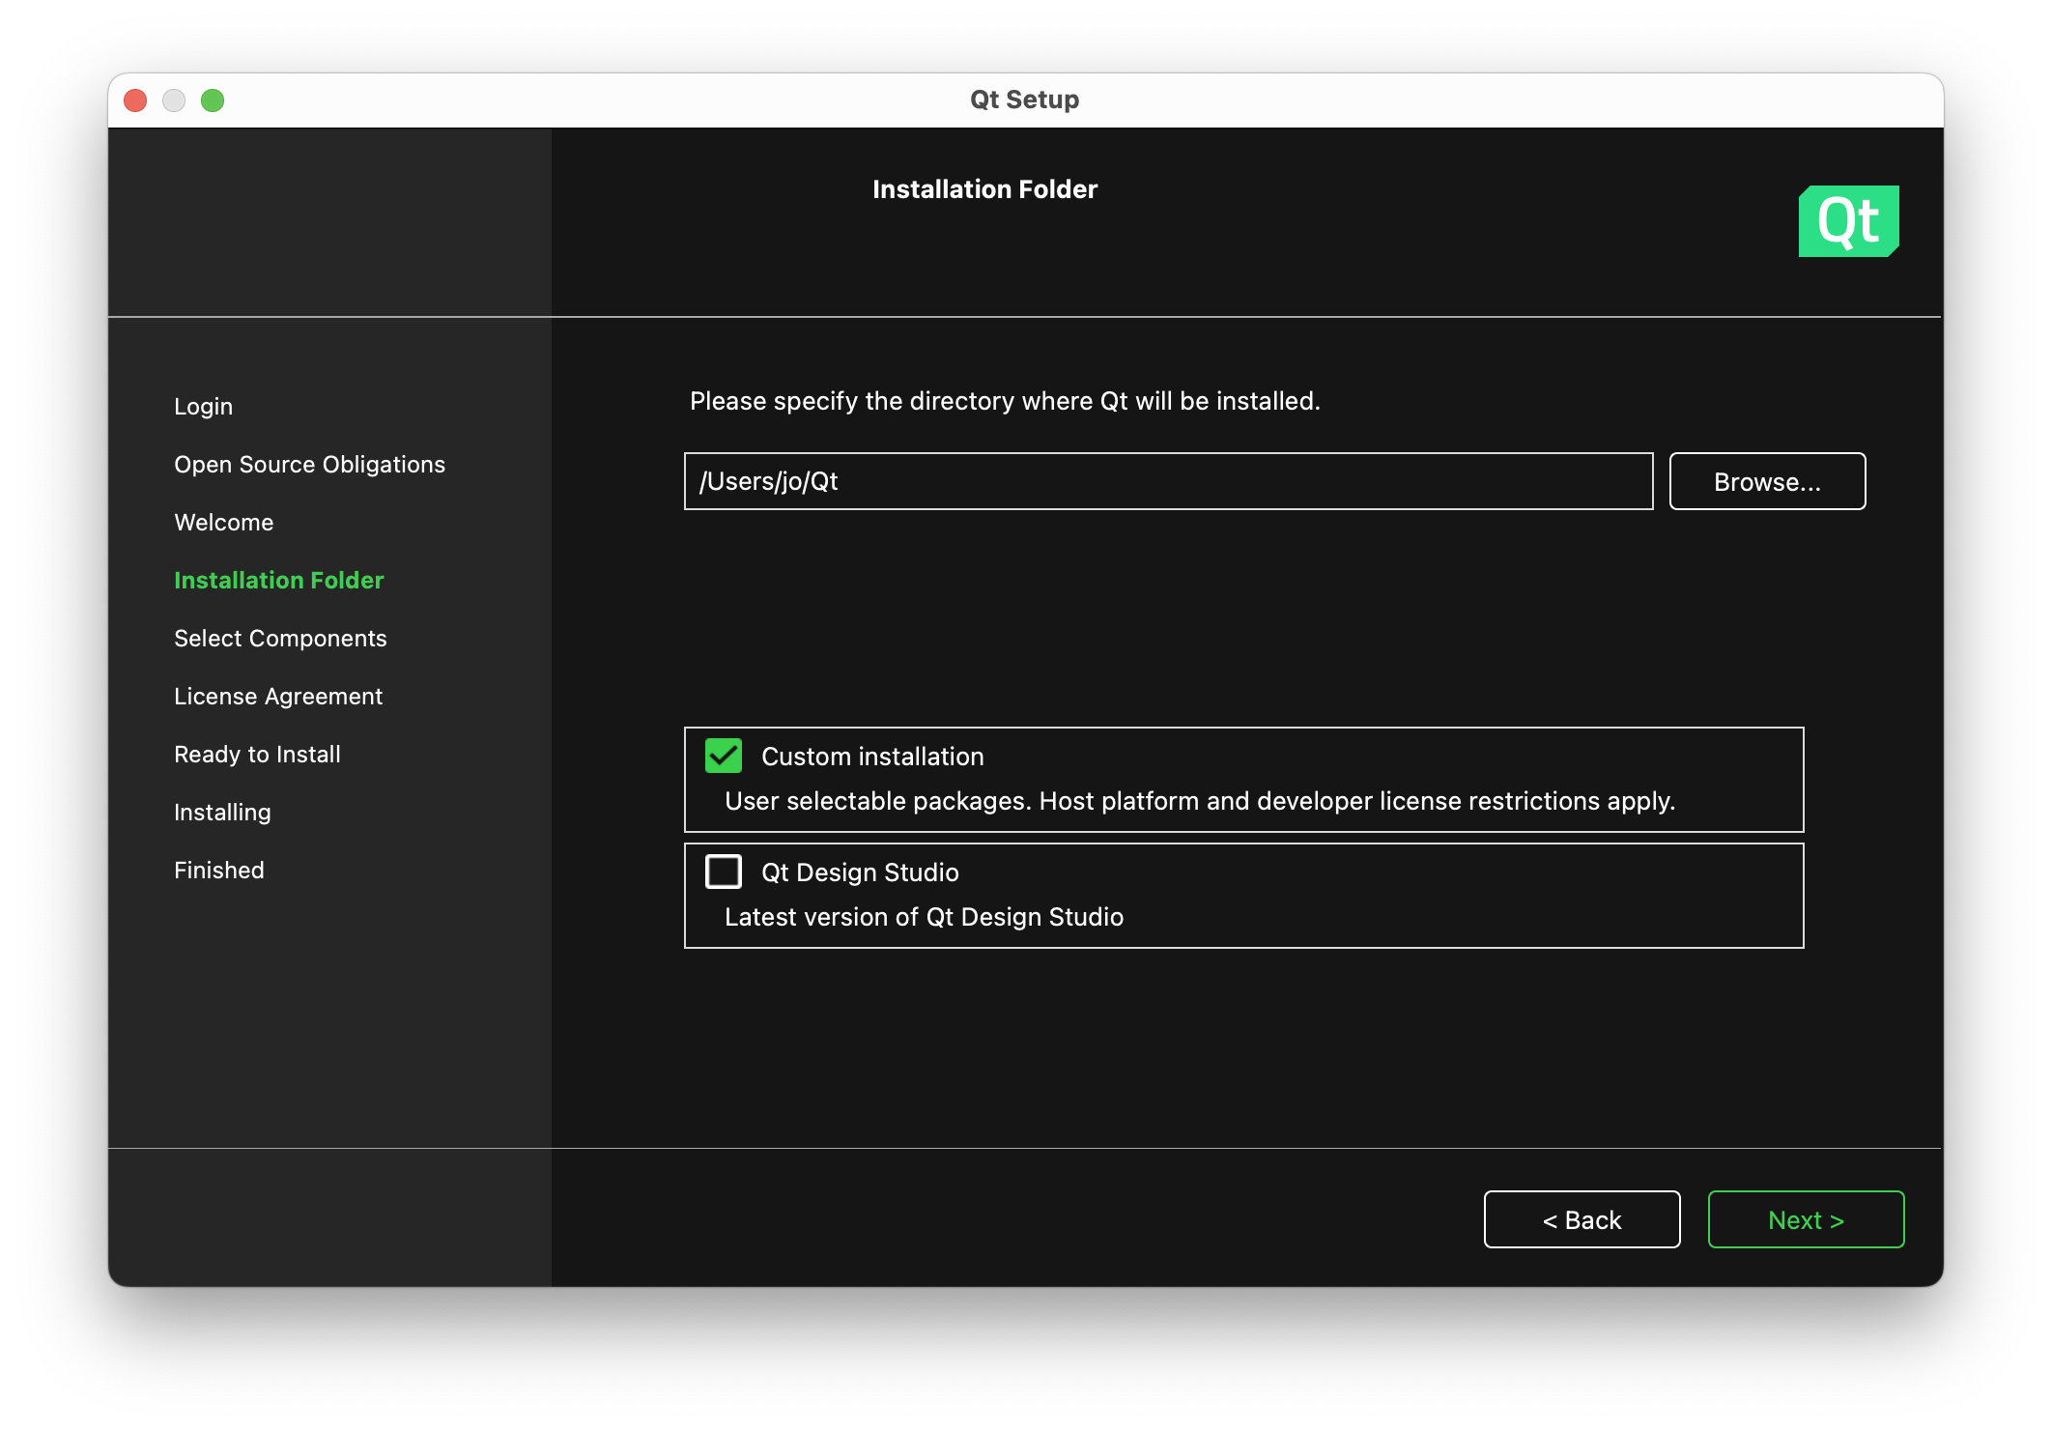
Task: Click 'Latest version of Qt Design Studio' text
Action: pyautogui.click(x=924, y=917)
